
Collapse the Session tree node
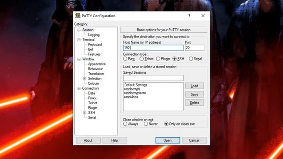[79, 30]
